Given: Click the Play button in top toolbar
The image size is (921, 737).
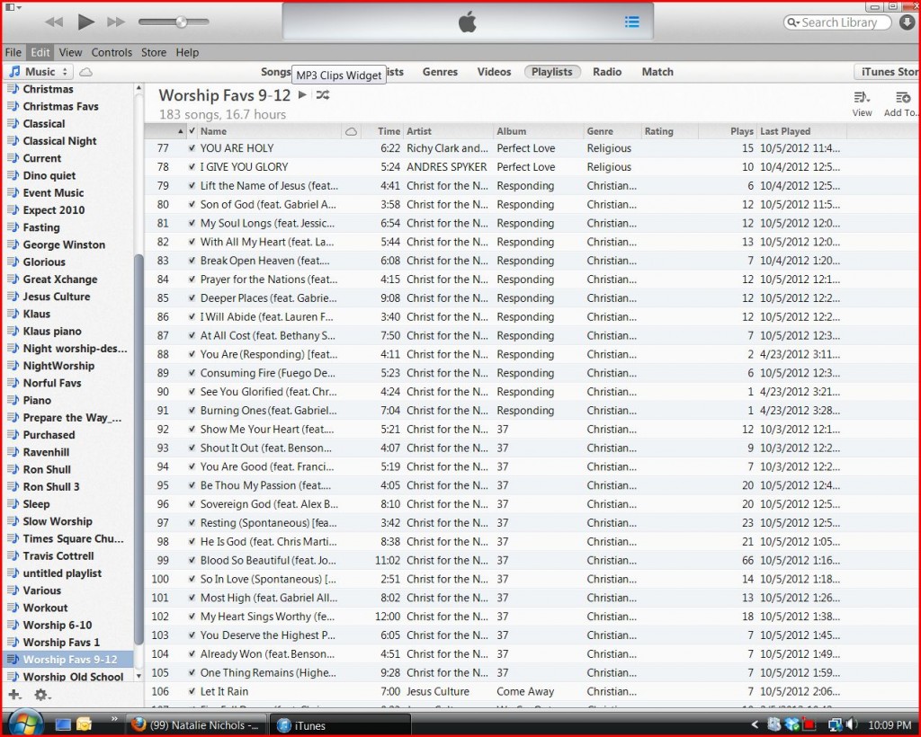Looking at the screenshot, I should (x=85, y=22).
